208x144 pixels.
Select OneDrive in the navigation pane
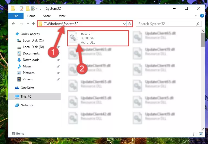pos(25,88)
